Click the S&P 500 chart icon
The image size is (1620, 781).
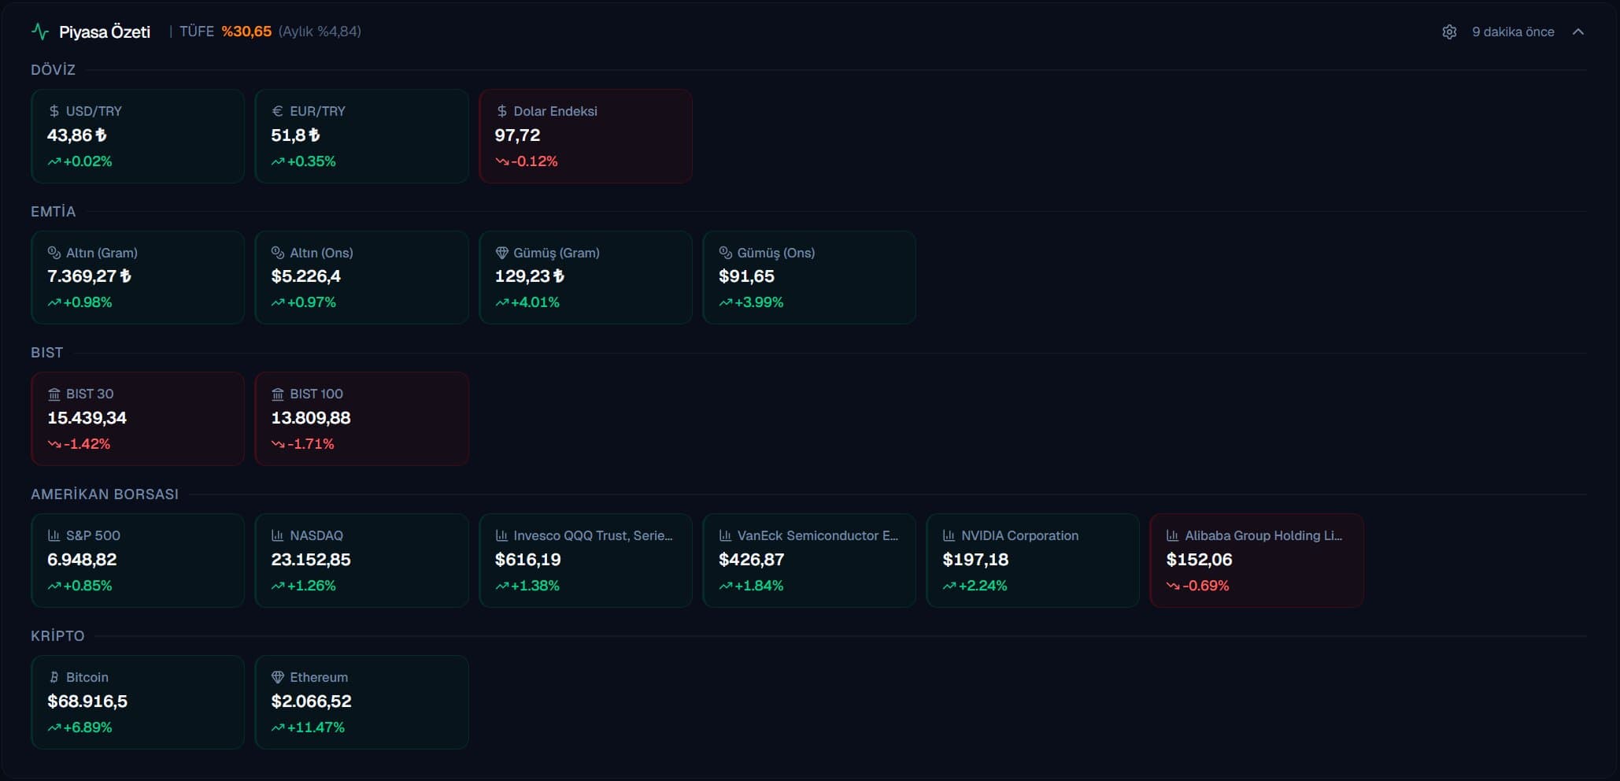tap(54, 535)
